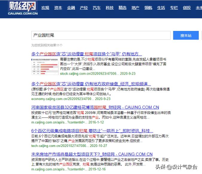Open the 金融 navigation menu item
The image size is (202, 174).
[71, 8]
